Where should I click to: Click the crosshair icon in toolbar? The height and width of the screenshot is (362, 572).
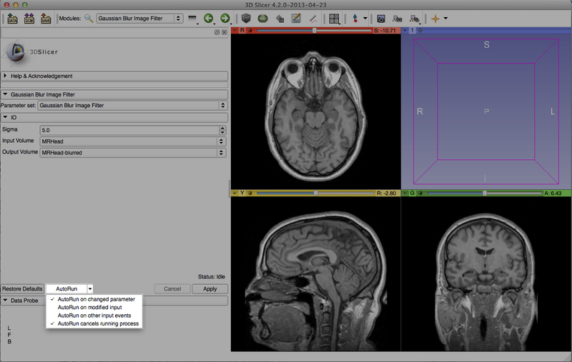(x=435, y=18)
